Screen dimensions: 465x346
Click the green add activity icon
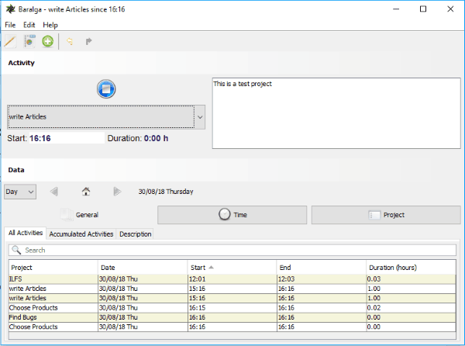click(48, 41)
